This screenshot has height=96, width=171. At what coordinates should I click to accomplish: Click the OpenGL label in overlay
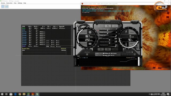click(x=62, y=26)
